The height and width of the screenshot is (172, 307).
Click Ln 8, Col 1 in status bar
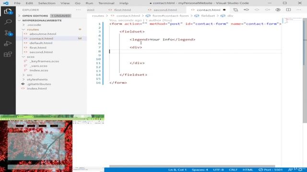tap(177, 170)
